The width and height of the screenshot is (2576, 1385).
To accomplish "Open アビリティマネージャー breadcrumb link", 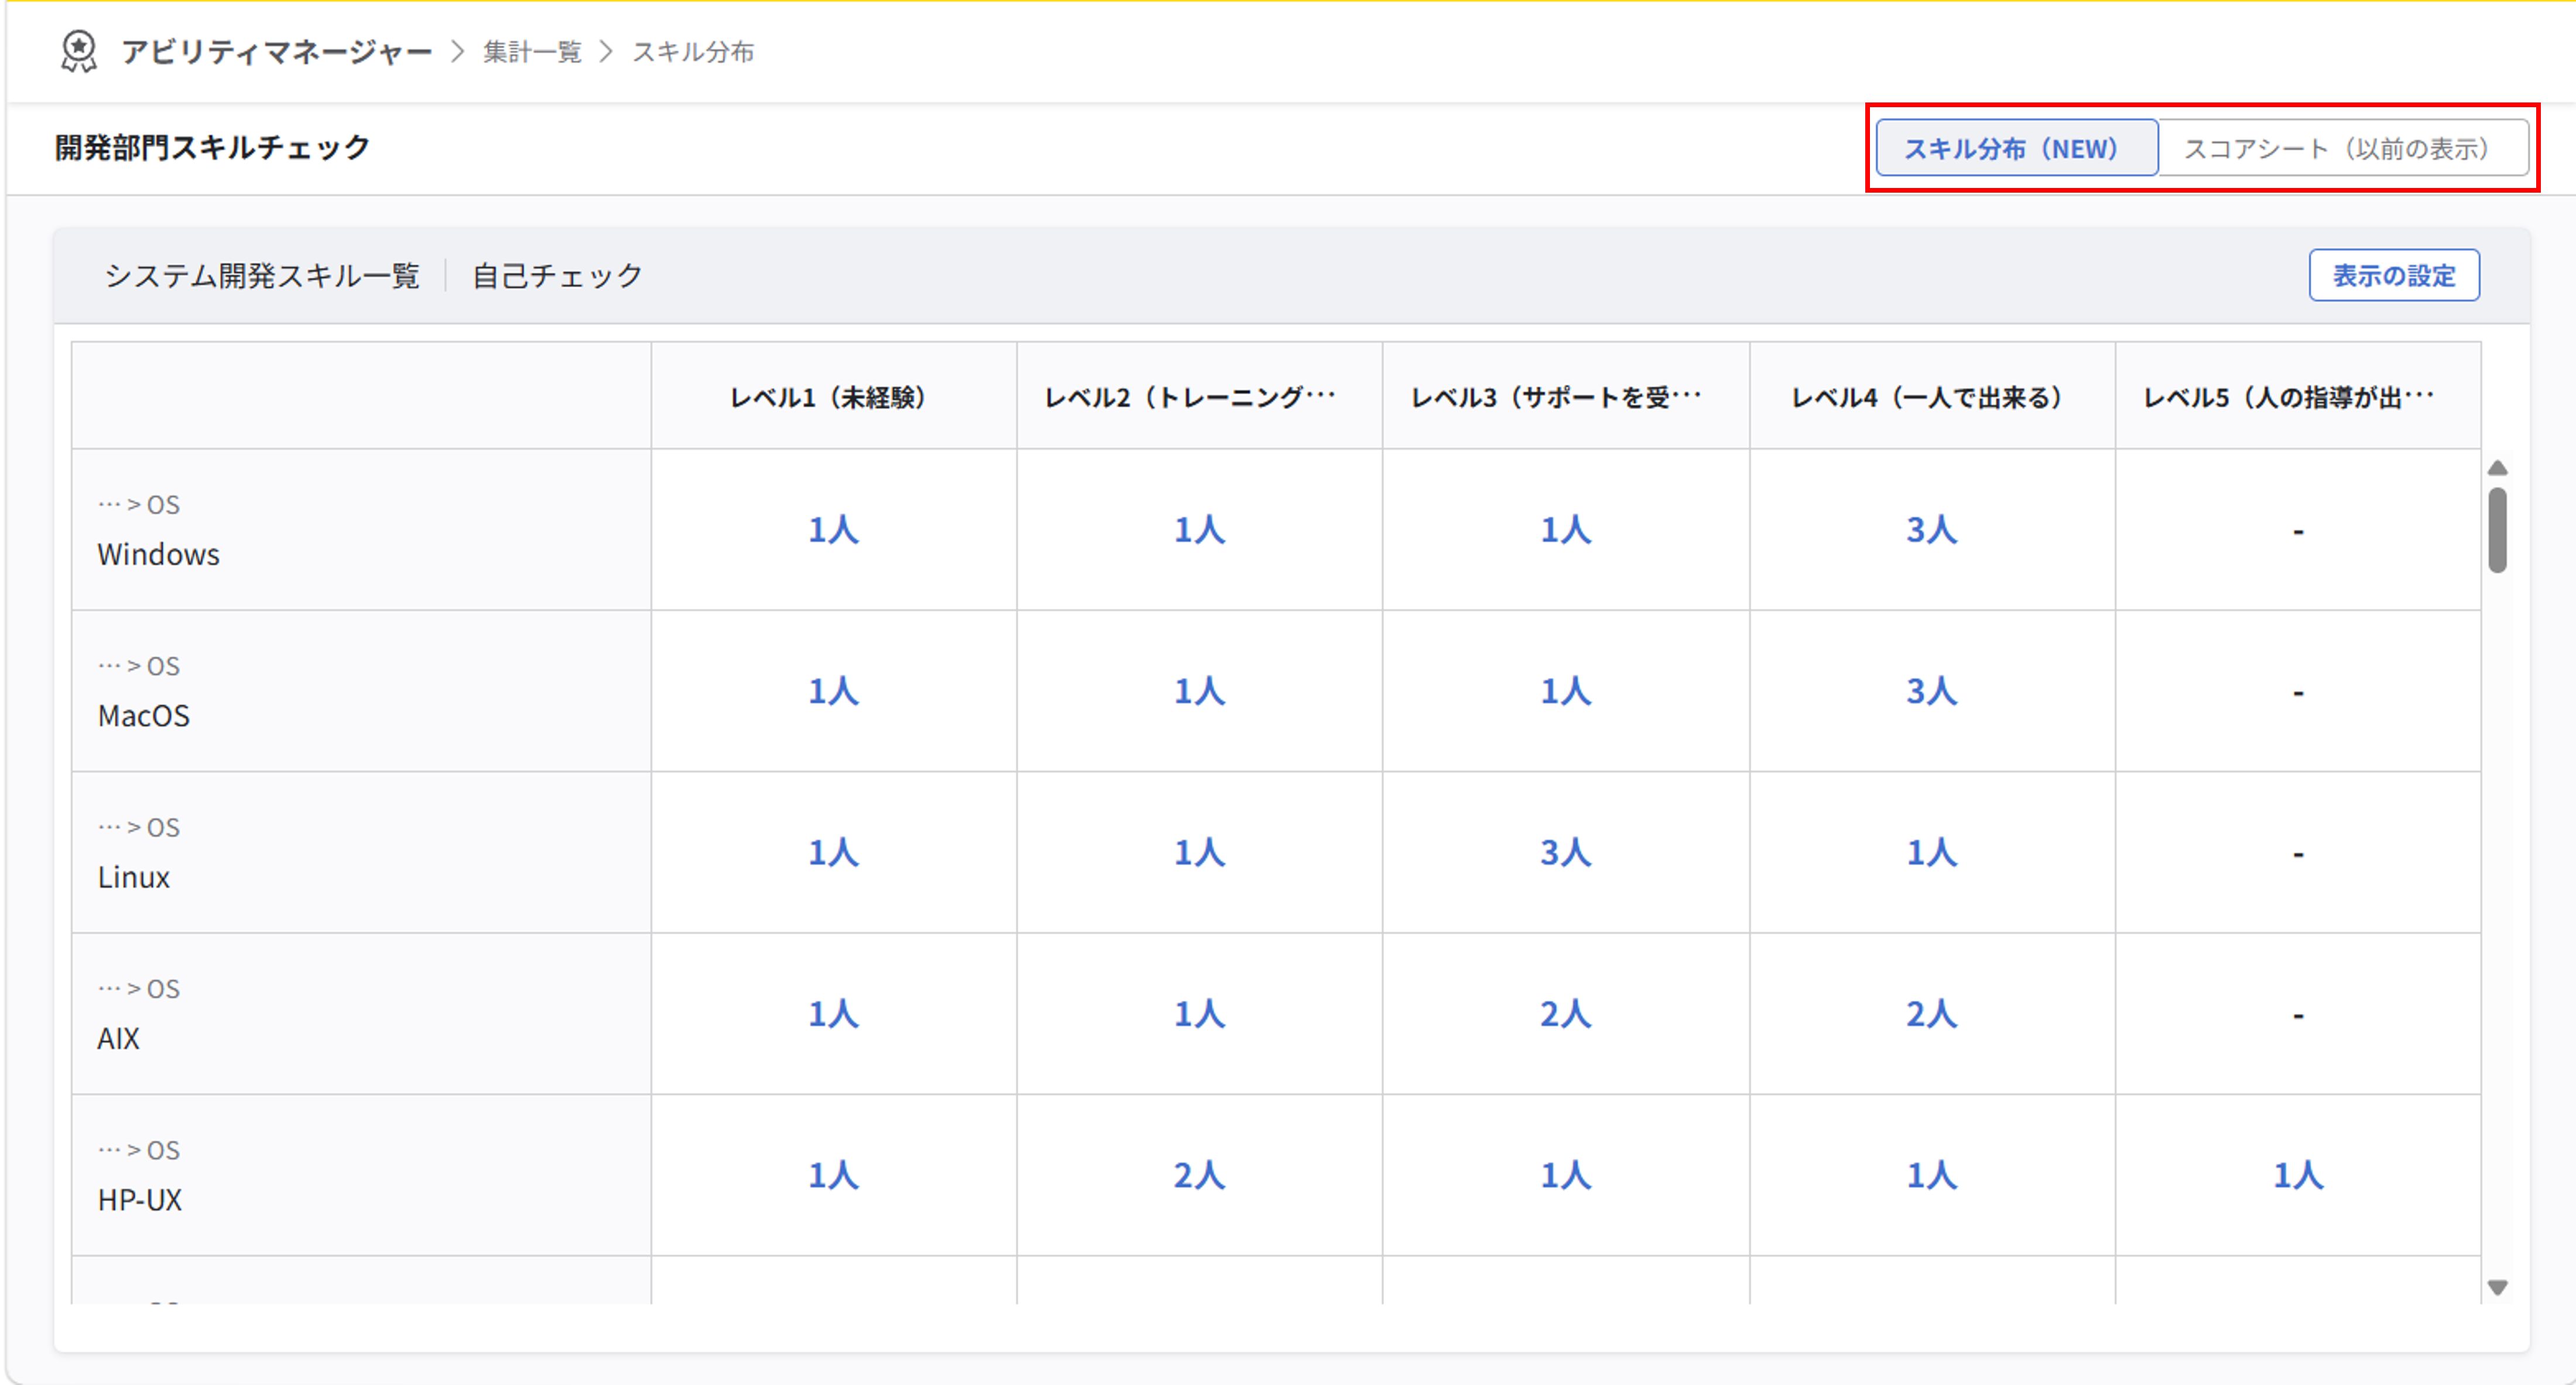I will (277, 52).
